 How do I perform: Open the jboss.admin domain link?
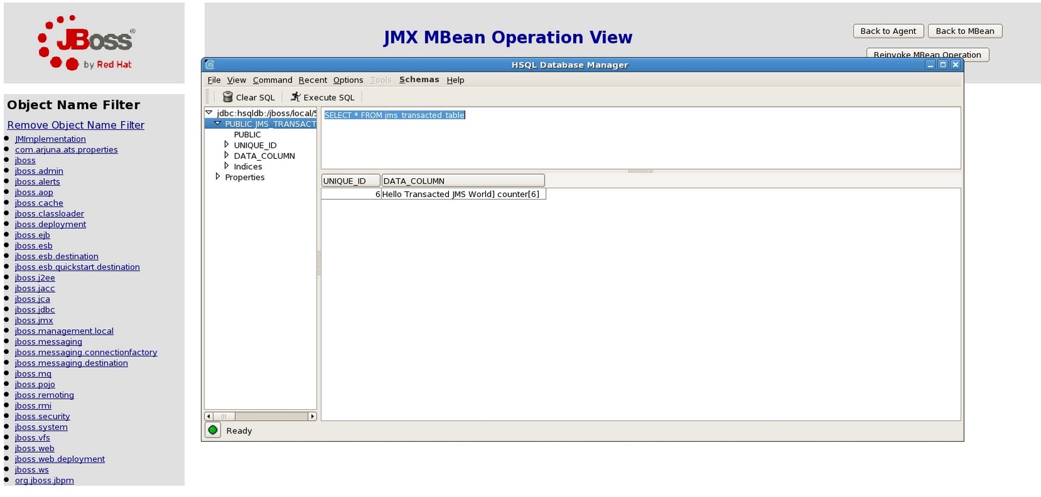39,171
